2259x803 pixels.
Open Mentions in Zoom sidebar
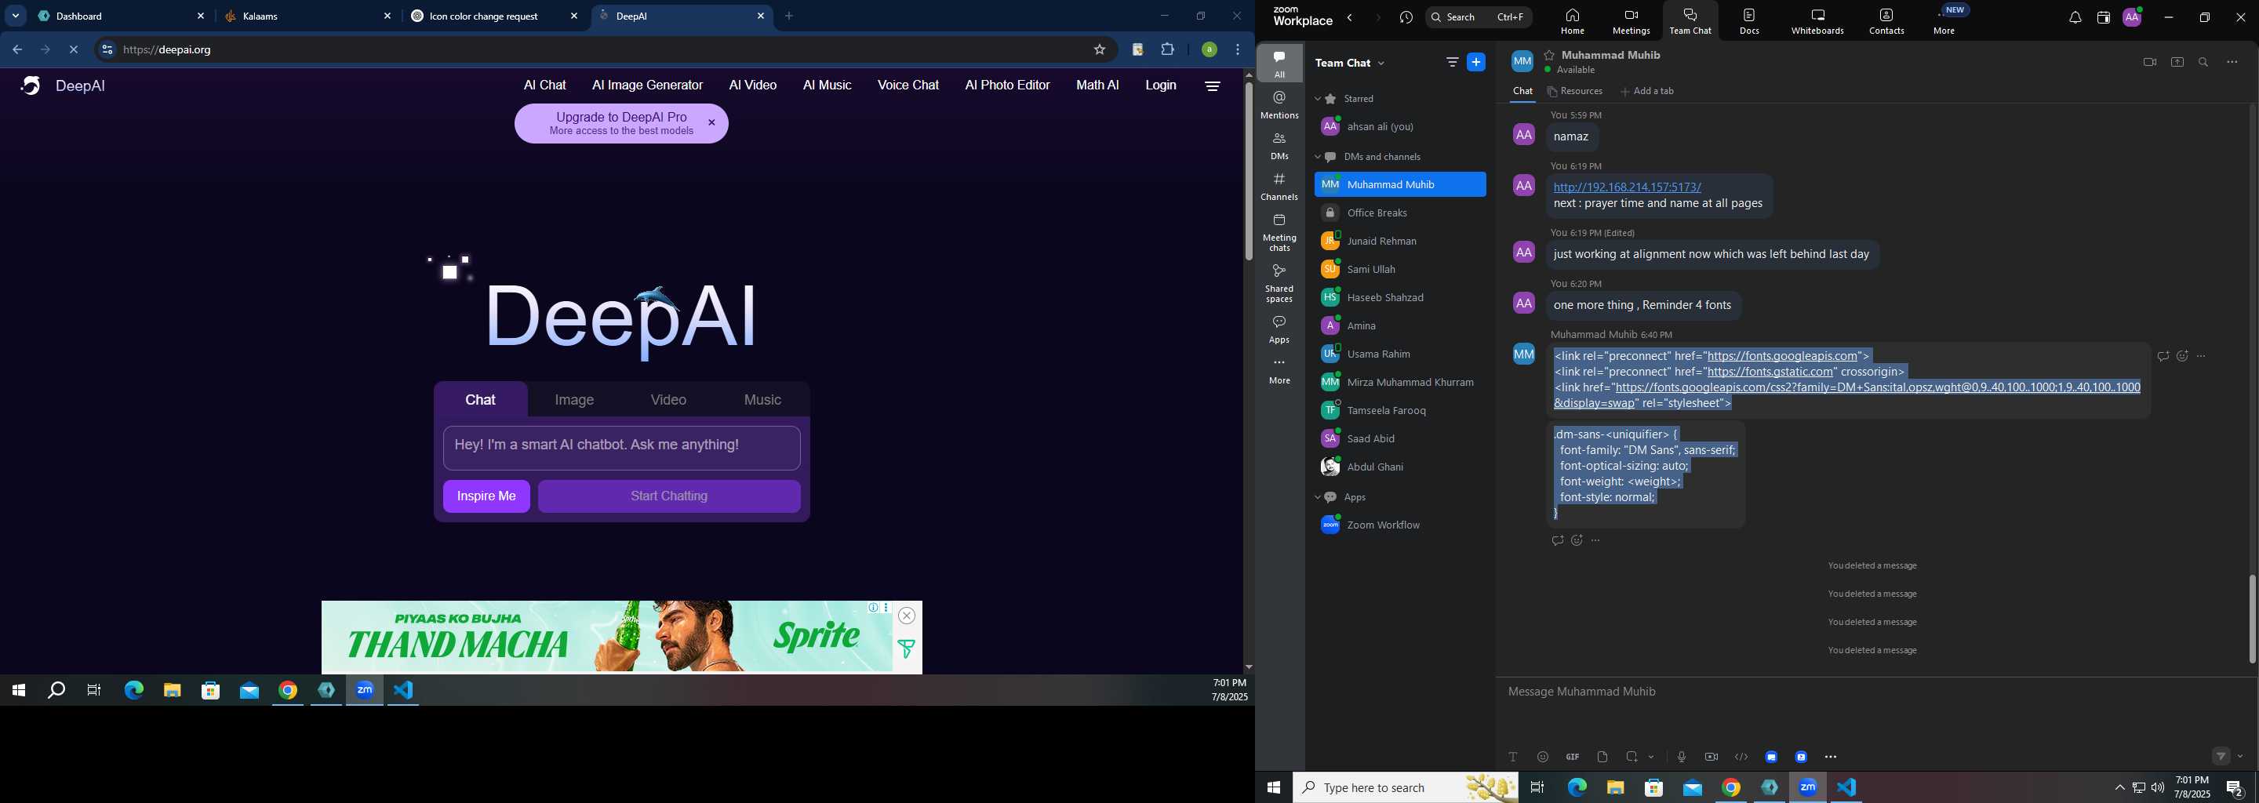(x=1279, y=104)
